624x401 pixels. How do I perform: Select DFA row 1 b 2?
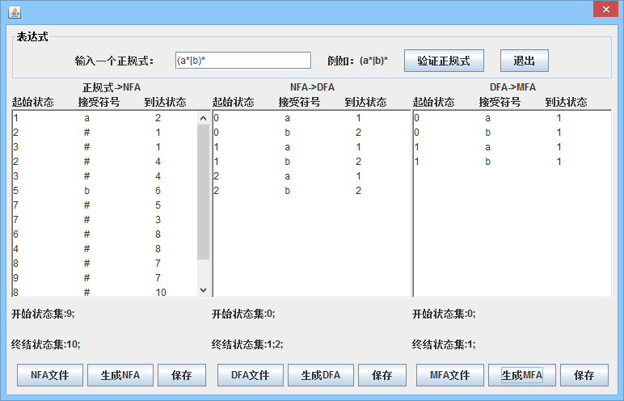coord(312,161)
